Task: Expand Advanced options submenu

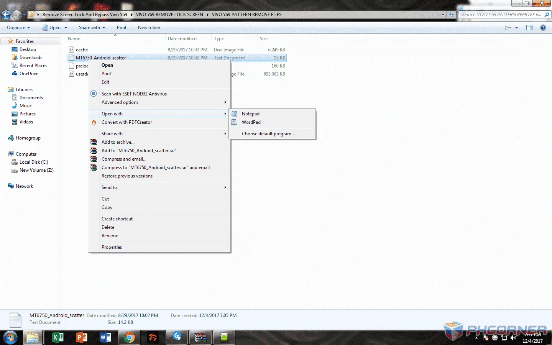Action: (159, 102)
